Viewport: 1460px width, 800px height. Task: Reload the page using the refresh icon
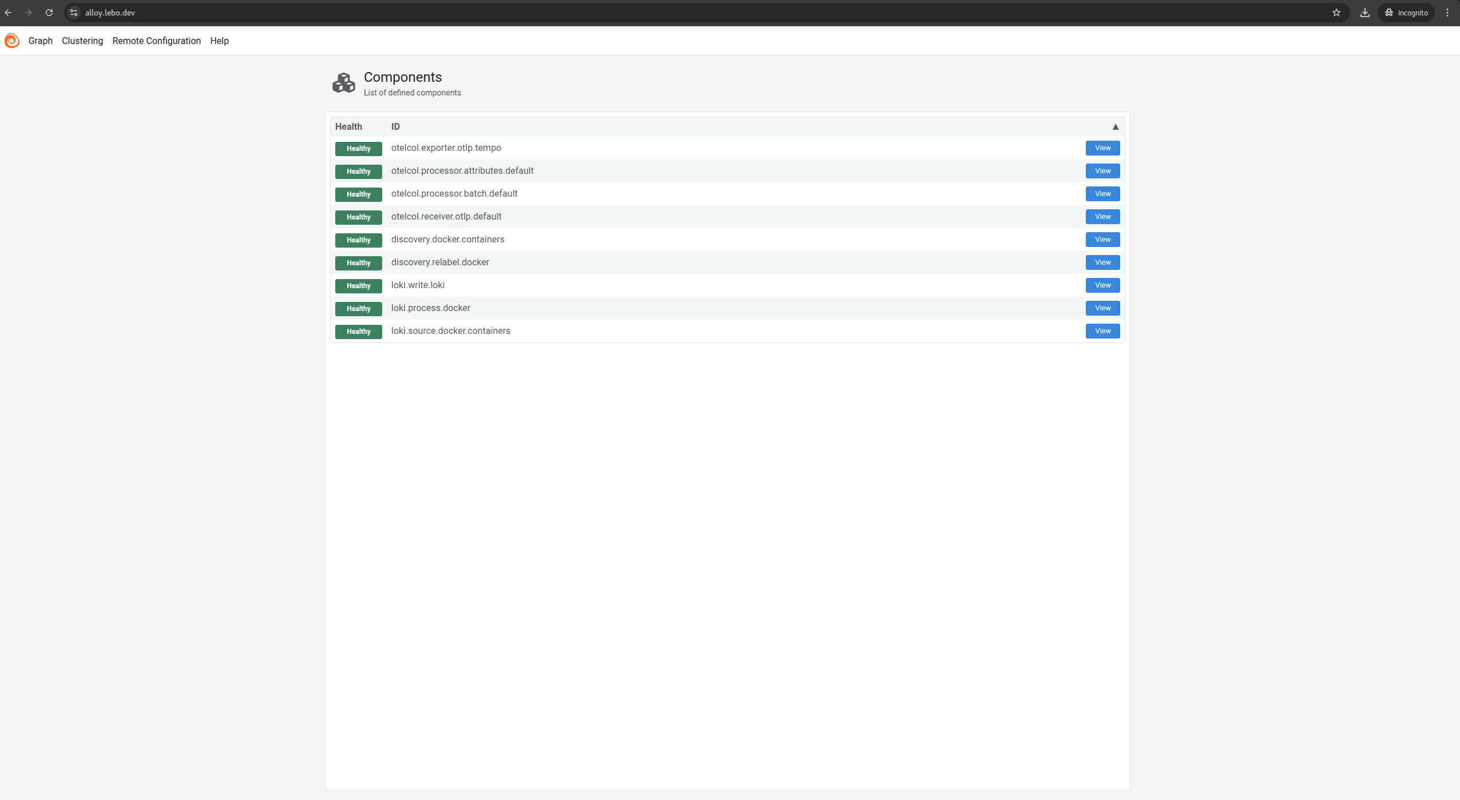[49, 12]
